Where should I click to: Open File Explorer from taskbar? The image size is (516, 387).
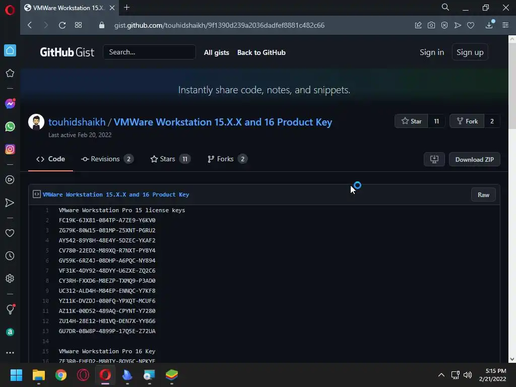pyautogui.click(x=38, y=375)
